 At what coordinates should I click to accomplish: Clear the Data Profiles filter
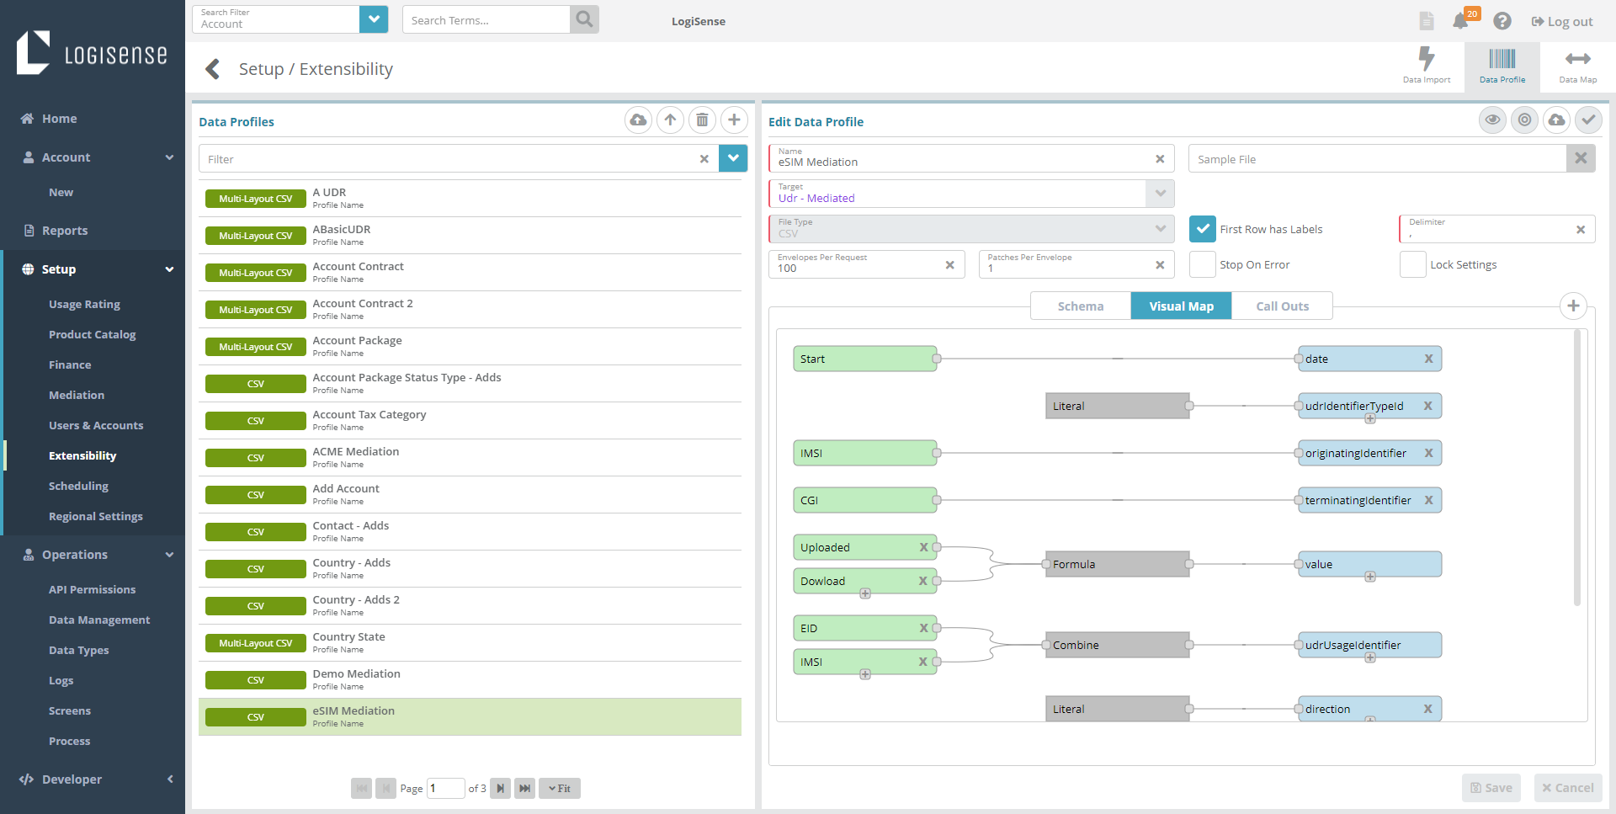click(x=704, y=159)
